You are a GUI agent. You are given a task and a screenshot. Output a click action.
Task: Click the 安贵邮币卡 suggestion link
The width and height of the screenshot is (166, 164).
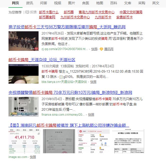124,17
